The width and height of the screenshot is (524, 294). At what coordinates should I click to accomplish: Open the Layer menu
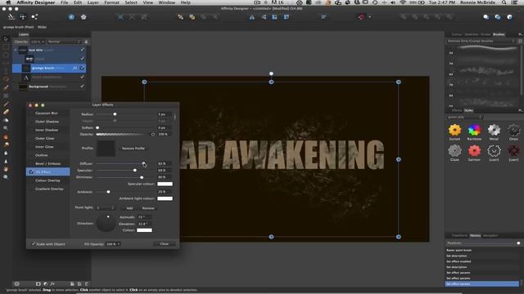pyautogui.click(x=93, y=2)
